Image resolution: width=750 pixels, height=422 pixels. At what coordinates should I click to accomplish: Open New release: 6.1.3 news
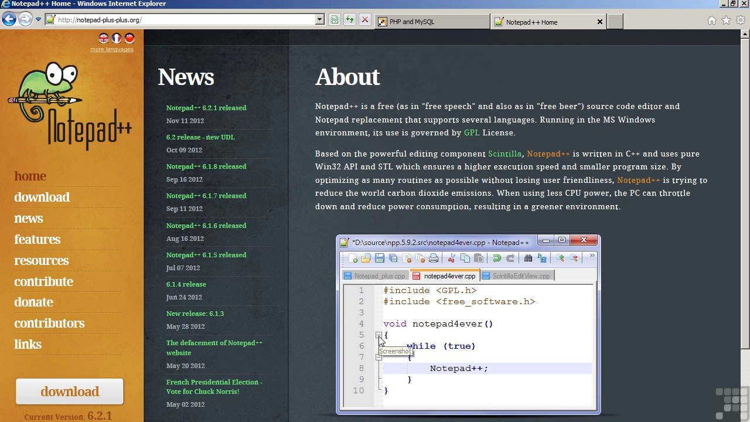[x=195, y=314]
